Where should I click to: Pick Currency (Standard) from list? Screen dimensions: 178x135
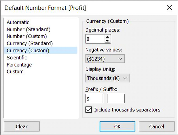click(30, 43)
